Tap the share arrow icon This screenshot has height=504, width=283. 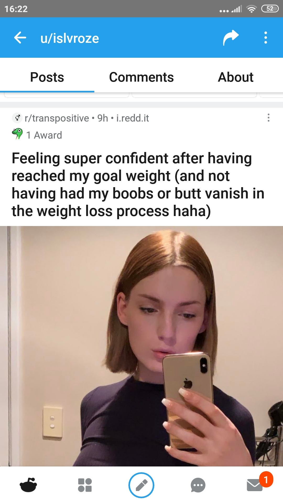pos(231,38)
